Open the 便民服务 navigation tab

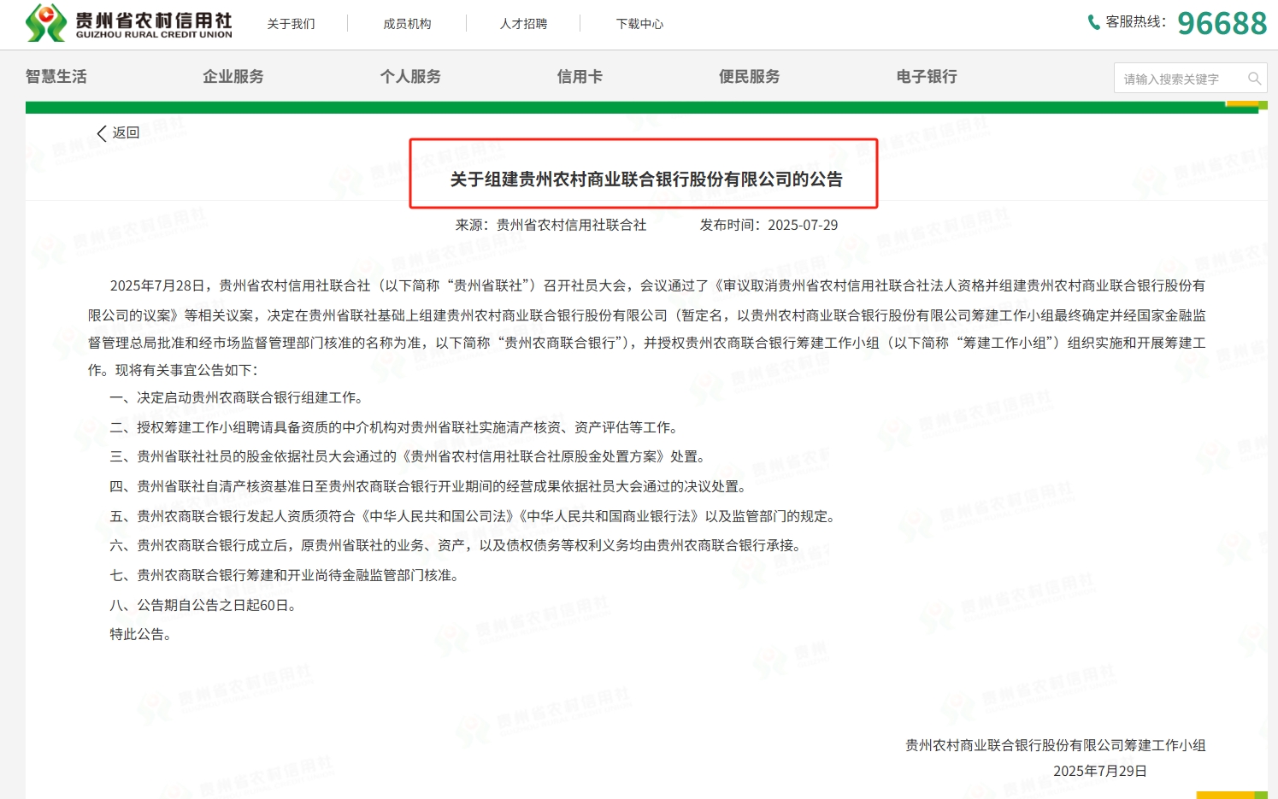[749, 77]
